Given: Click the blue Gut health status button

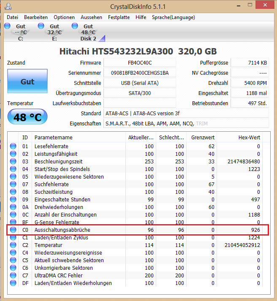Looking at the screenshot, I should tap(27, 81).
